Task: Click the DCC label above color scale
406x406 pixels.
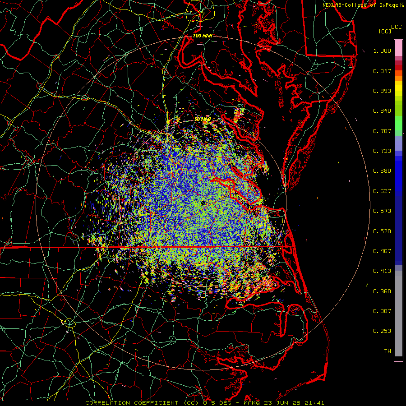Action: coord(396,27)
